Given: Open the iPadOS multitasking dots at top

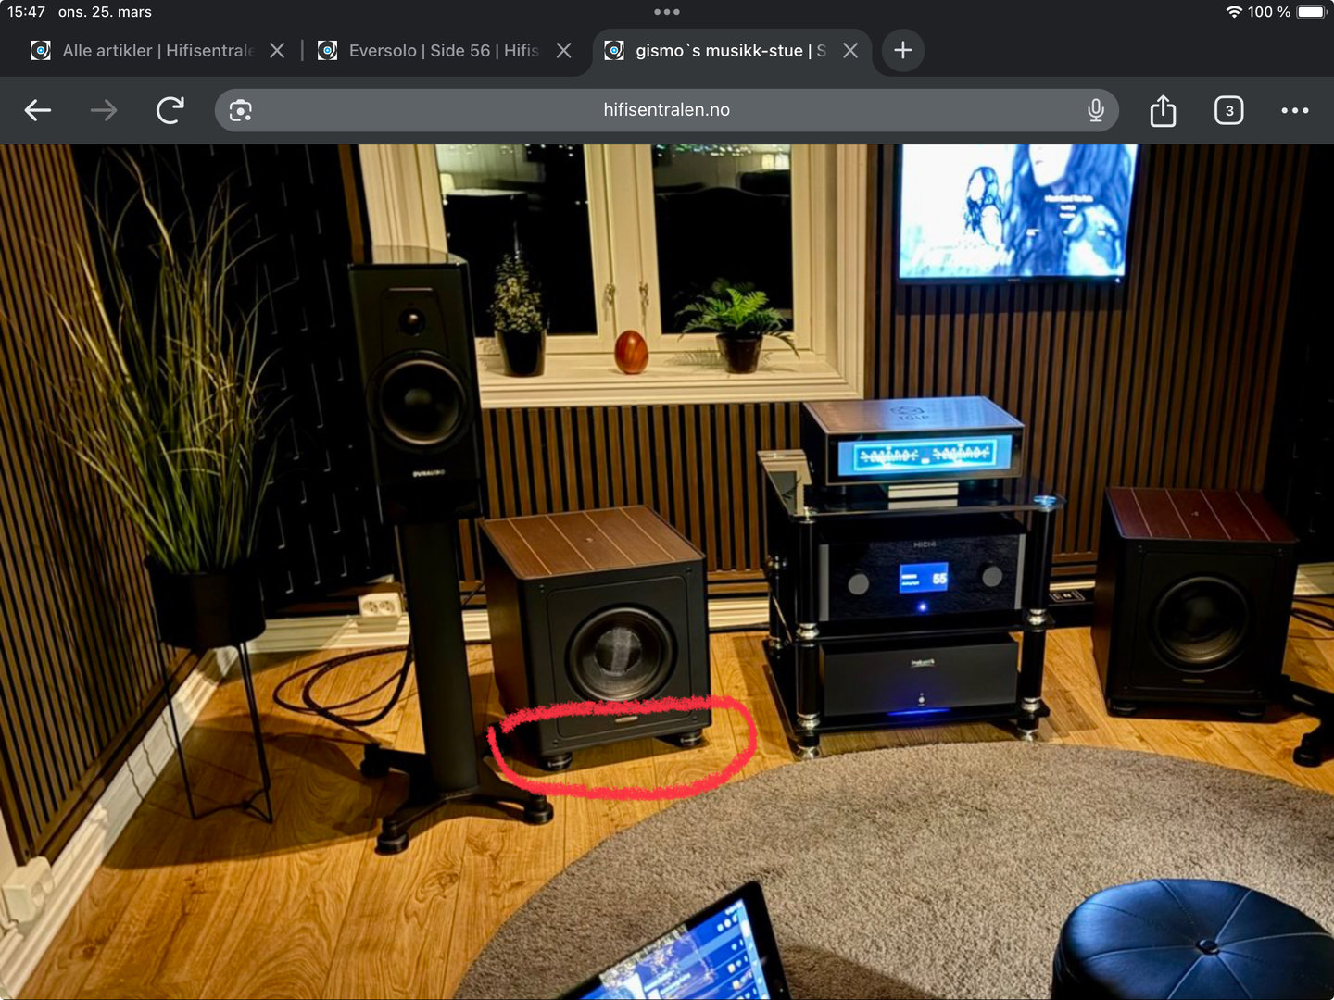Looking at the screenshot, I should (667, 12).
